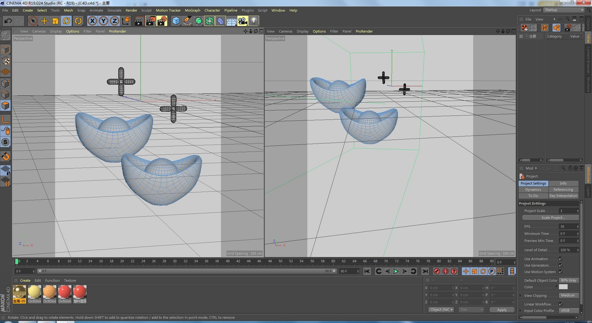Click the Project Color swatch
Image resolution: width=592 pixels, height=323 pixels.
(x=563, y=287)
